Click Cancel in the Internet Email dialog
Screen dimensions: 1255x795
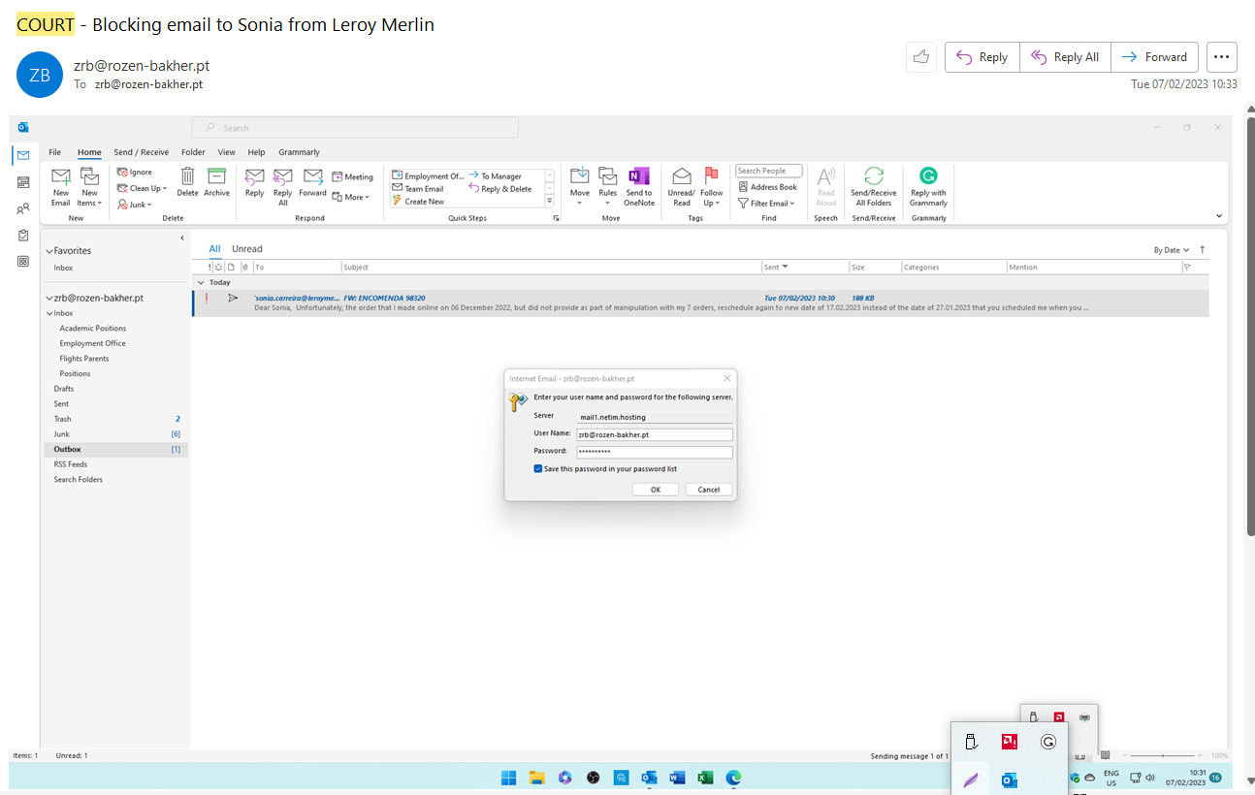coord(709,490)
